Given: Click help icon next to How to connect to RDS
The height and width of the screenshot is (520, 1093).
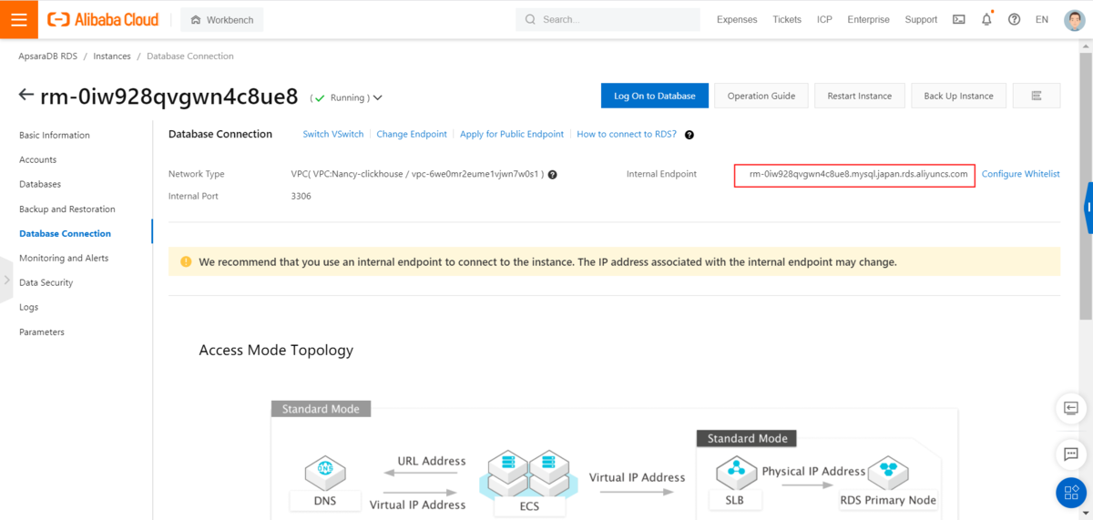Looking at the screenshot, I should coord(690,135).
